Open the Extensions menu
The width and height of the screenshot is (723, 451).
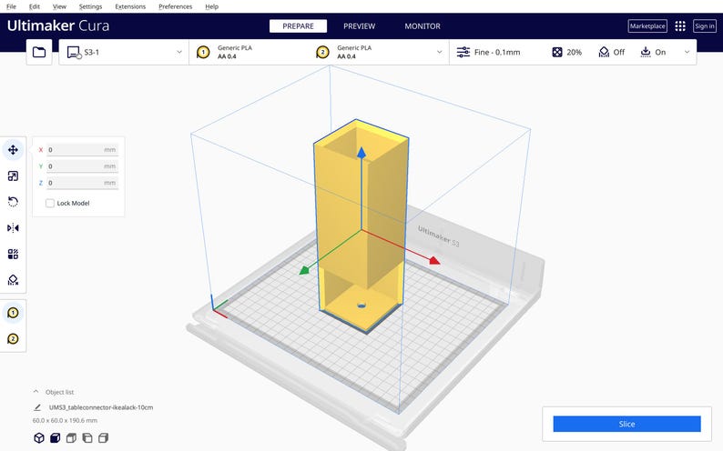pos(130,6)
